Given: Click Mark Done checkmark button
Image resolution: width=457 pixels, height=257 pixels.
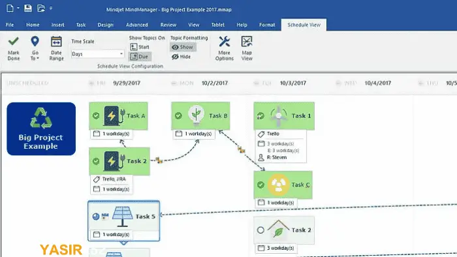Looking at the screenshot, I should [x=14, y=48].
